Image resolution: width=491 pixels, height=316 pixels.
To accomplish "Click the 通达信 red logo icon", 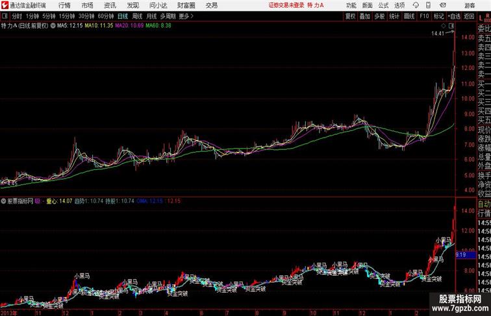I will pyautogui.click(x=5, y=5).
